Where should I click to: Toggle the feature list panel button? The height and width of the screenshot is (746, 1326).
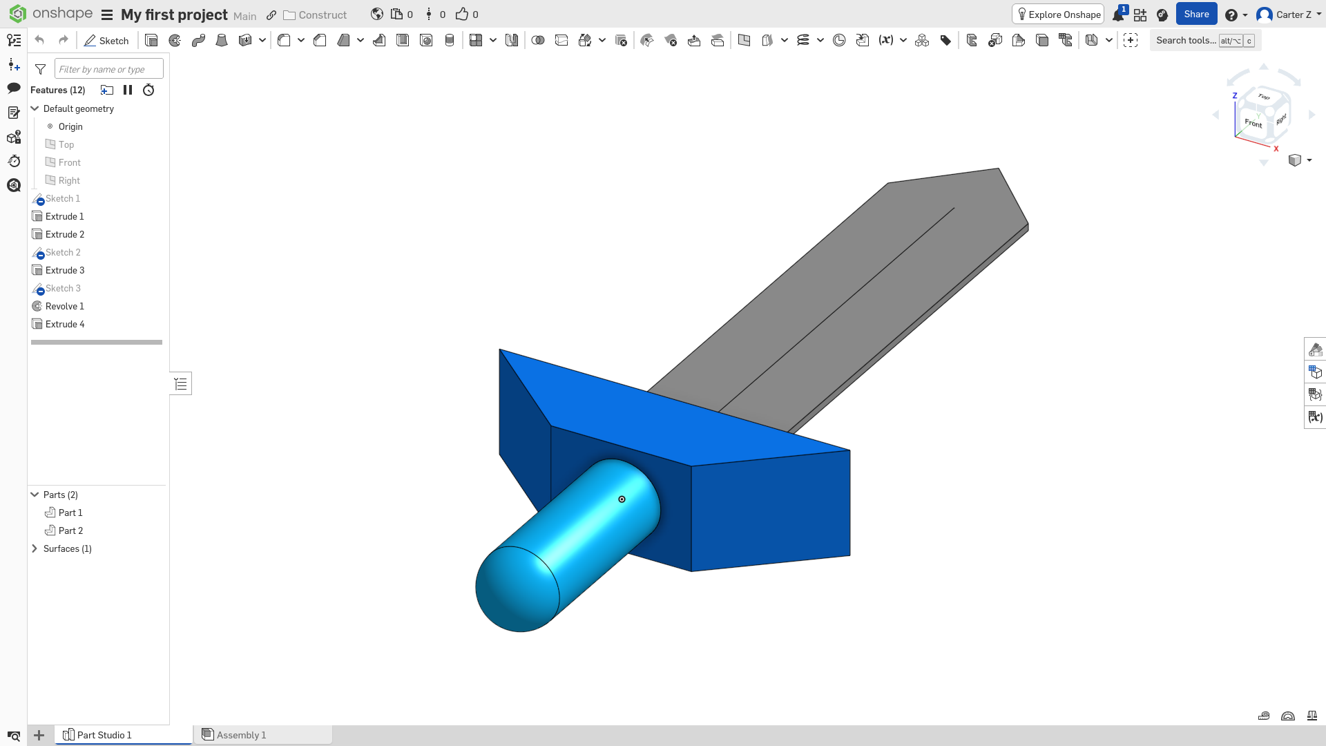tap(181, 384)
